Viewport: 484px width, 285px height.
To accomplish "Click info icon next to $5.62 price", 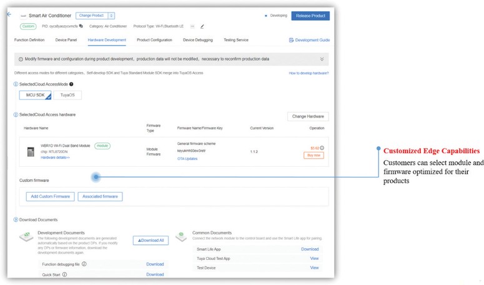I will click(x=322, y=148).
